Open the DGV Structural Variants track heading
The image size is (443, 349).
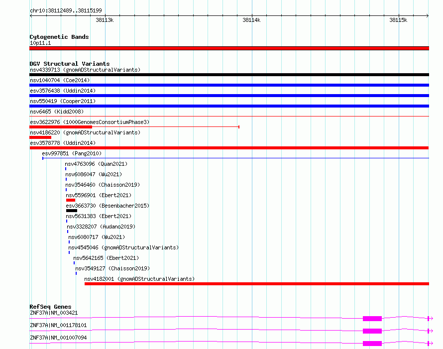[x=70, y=64]
